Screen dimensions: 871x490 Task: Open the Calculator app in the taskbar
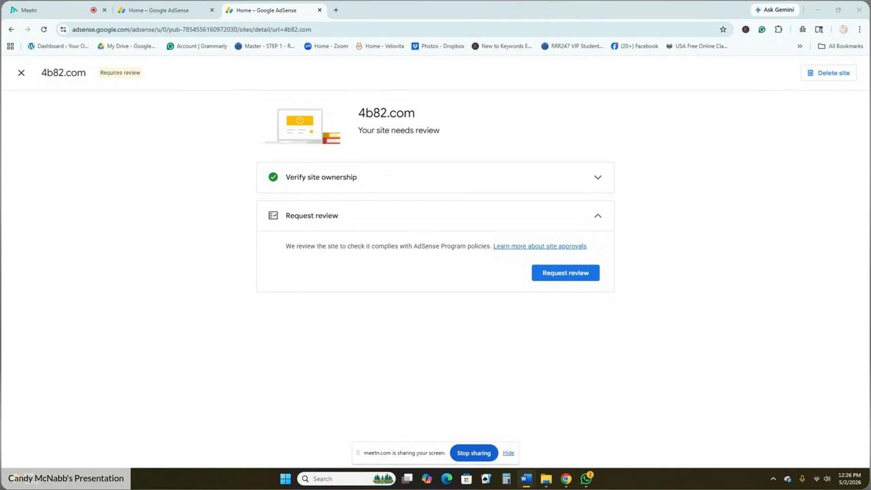point(506,479)
